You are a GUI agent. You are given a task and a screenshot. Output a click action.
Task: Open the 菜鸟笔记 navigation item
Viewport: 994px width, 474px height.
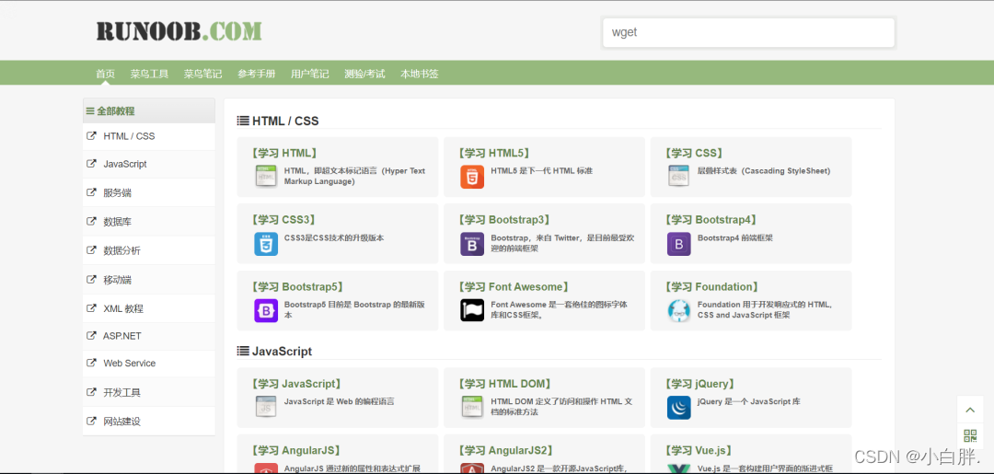tap(202, 74)
